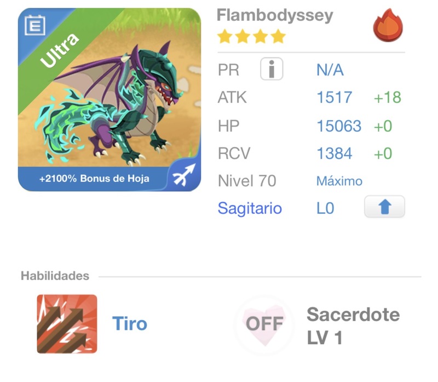Click the four-star rarity rating

coord(251,37)
